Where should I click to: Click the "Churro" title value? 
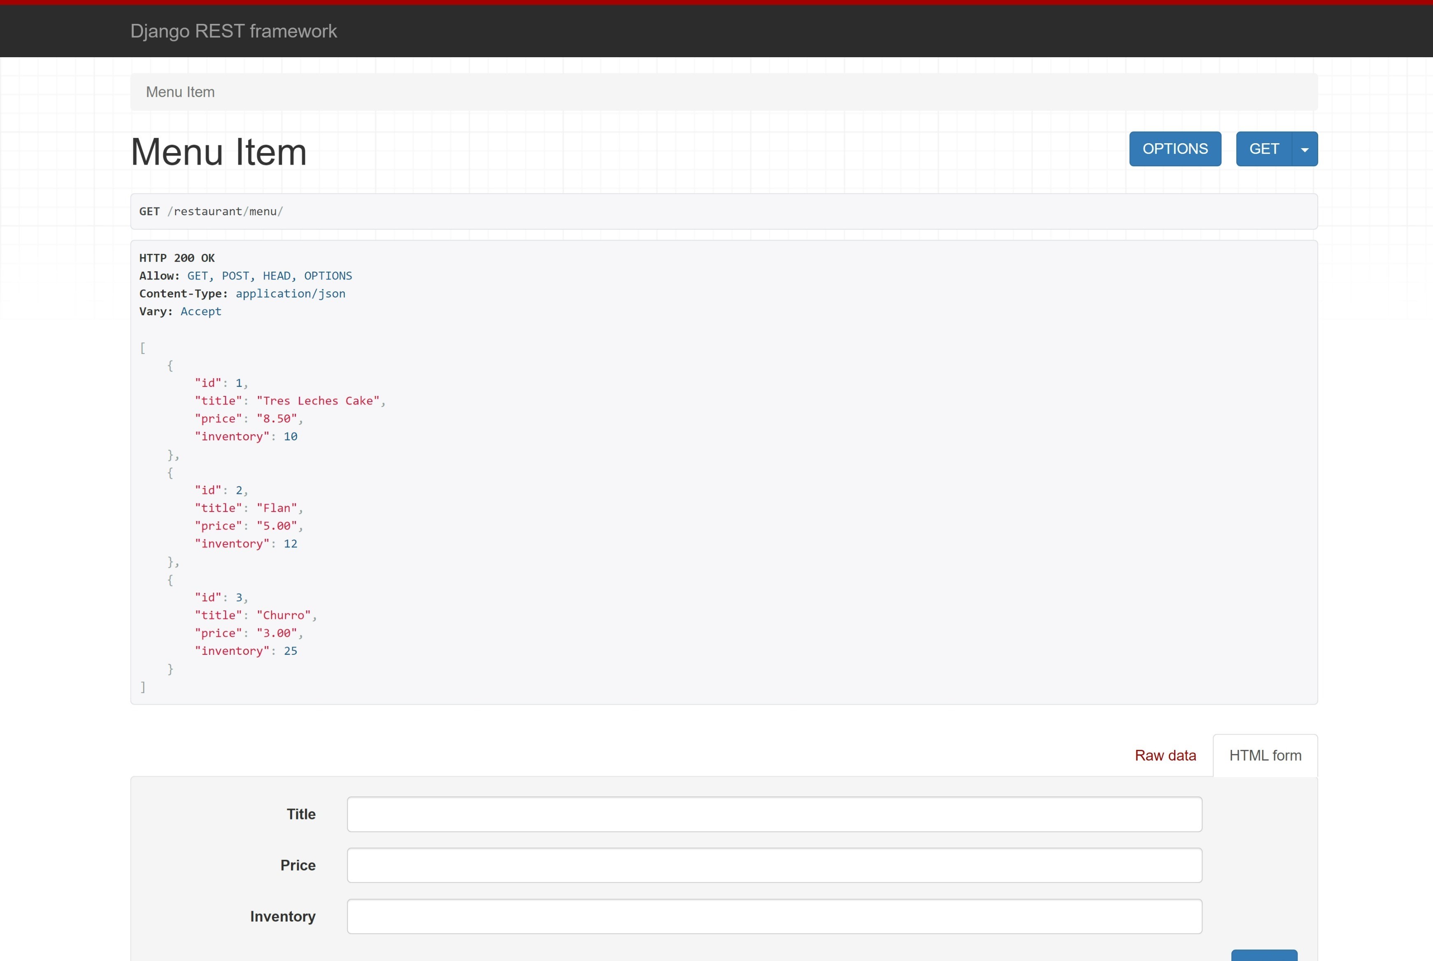(283, 615)
